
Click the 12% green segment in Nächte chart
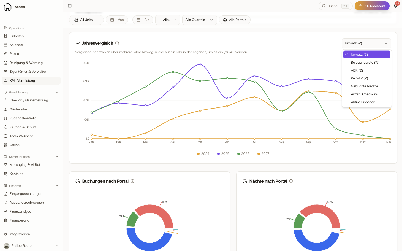point(299,221)
